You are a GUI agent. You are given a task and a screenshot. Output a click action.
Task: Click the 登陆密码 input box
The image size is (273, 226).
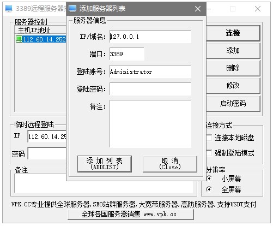[x=150, y=89]
